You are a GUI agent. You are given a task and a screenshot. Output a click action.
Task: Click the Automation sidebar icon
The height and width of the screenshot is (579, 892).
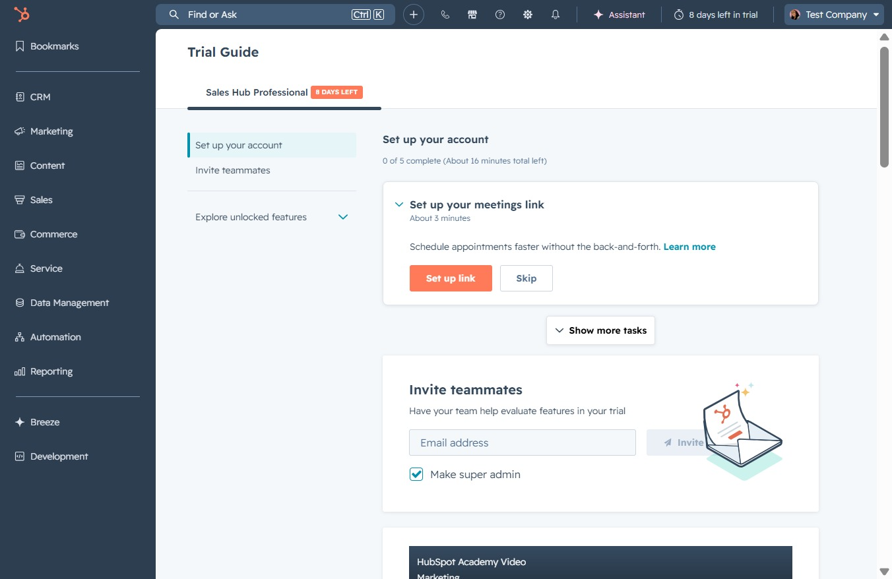pos(20,337)
